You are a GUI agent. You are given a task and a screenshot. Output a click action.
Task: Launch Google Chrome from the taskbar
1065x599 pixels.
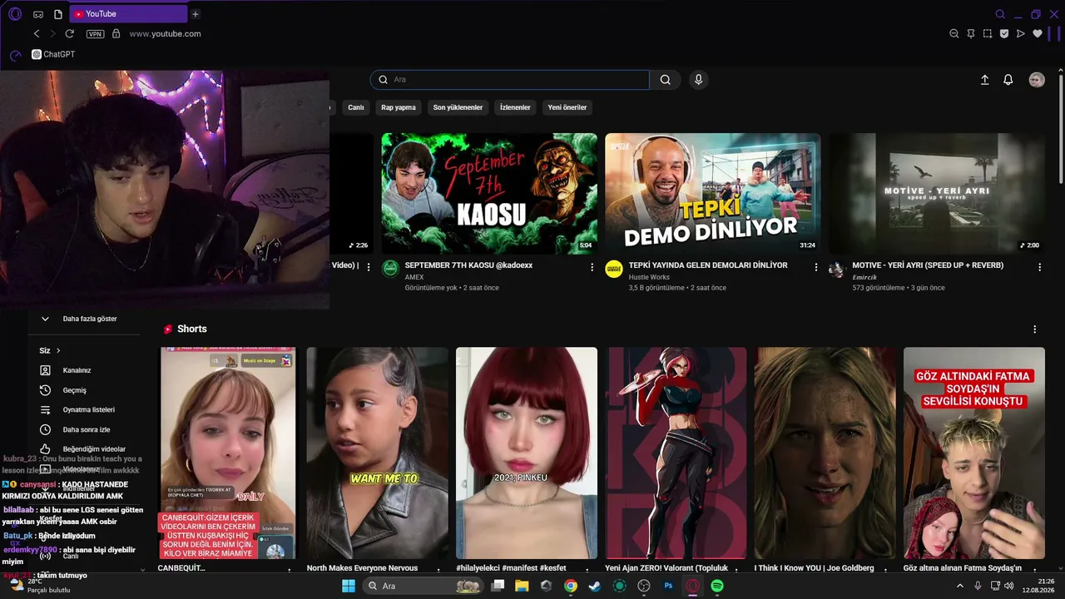tap(570, 586)
